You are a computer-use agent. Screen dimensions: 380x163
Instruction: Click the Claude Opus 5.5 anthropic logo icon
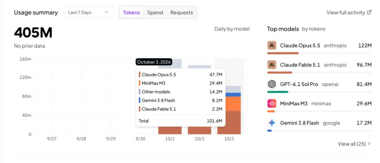tap(272, 45)
